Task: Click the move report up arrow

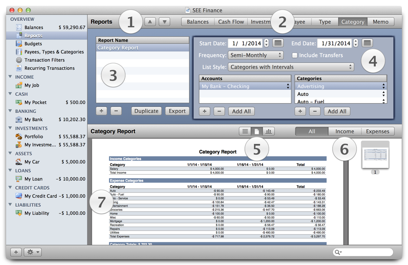Action: click(x=150, y=22)
